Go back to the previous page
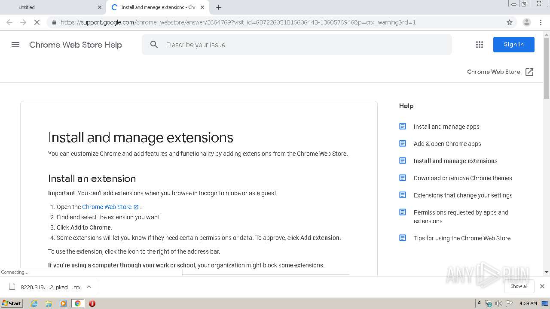The height and width of the screenshot is (309, 550). [9, 22]
